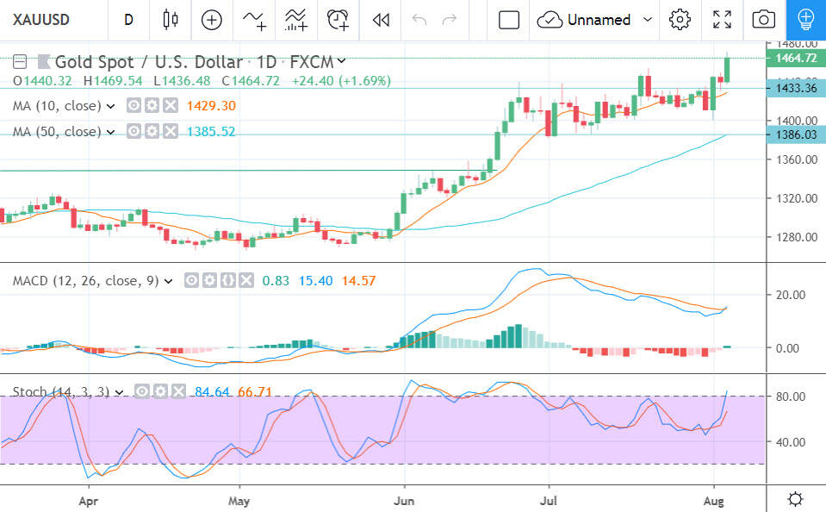Open MA 10 indicator settings gear

tap(152, 105)
